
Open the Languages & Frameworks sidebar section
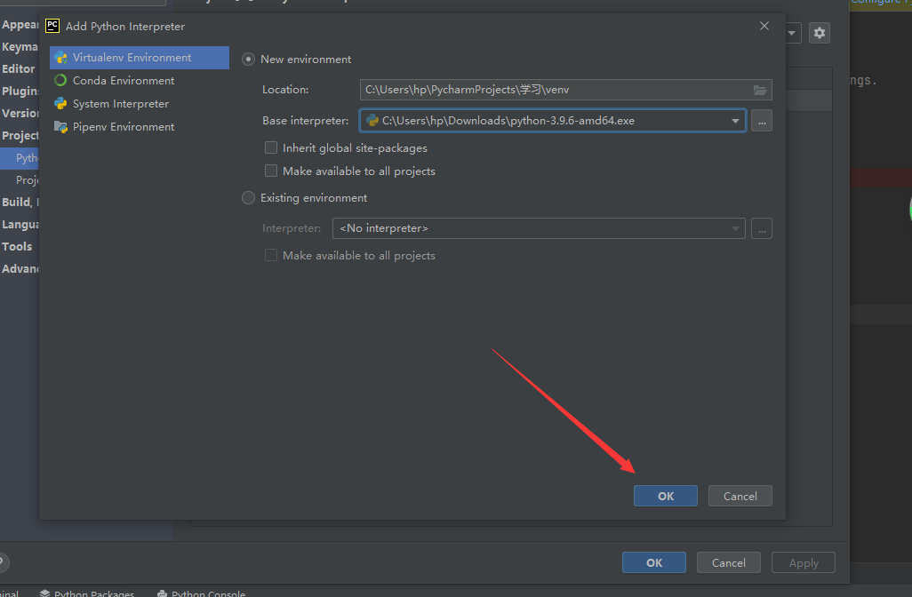click(x=20, y=225)
